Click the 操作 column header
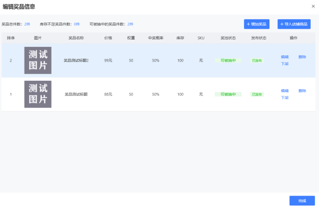 pyautogui.click(x=293, y=38)
